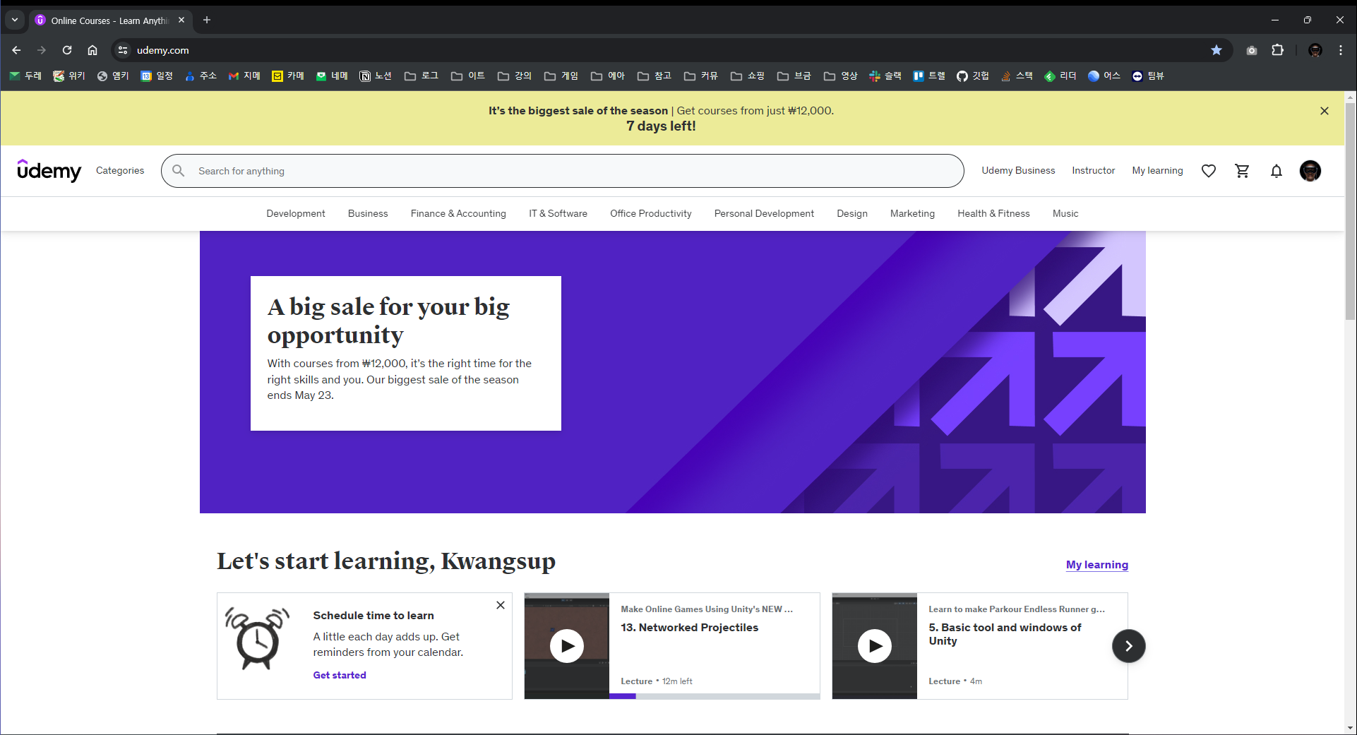
Task: Open Office Productivity category
Action: coord(651,213)
